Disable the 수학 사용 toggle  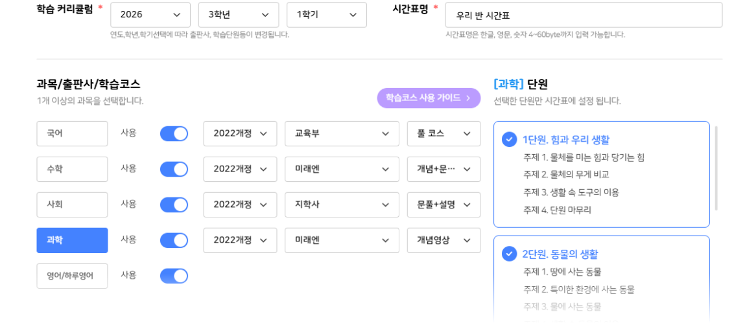coord(174,169)
